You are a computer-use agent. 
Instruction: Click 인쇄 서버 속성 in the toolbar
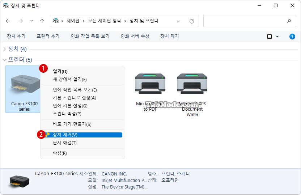pos(135,37)
